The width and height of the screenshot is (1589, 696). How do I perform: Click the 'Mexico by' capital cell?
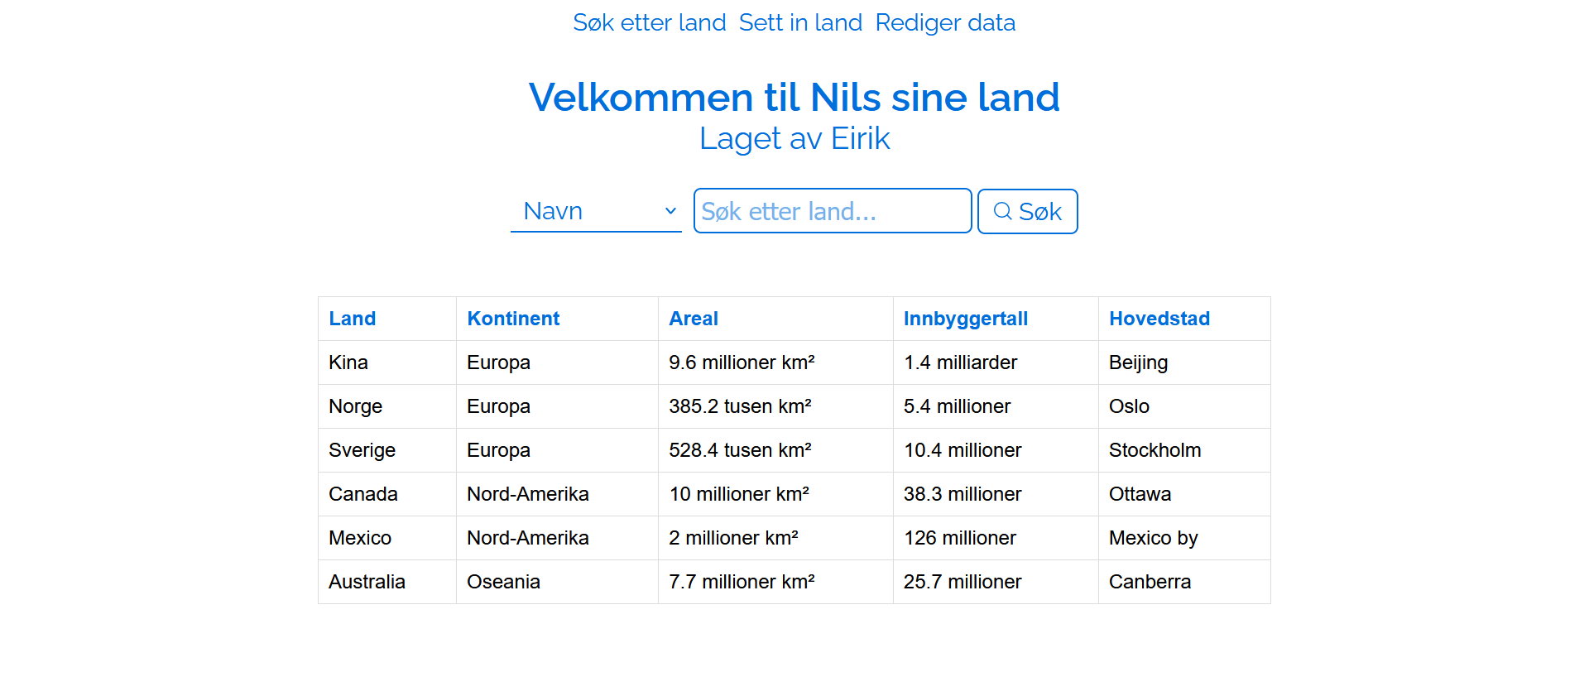[1153, 538]
